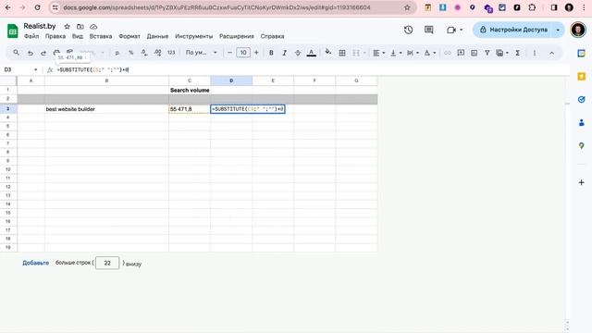Open the Файл menu
The width and height of the screenshot is (592, 333).
coord(31,36)
